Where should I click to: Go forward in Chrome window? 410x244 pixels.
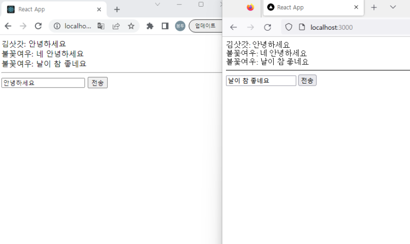[x=23, y=26]
